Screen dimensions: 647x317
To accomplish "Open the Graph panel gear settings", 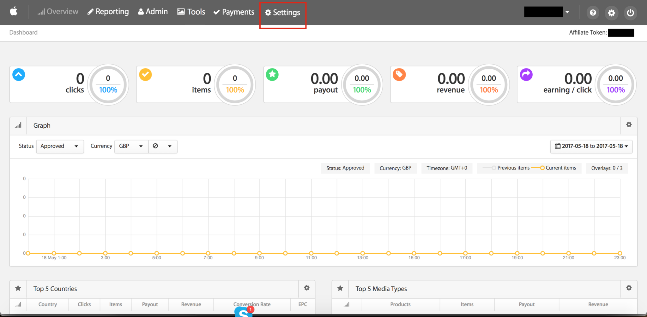I will click(x=629, y=125).
